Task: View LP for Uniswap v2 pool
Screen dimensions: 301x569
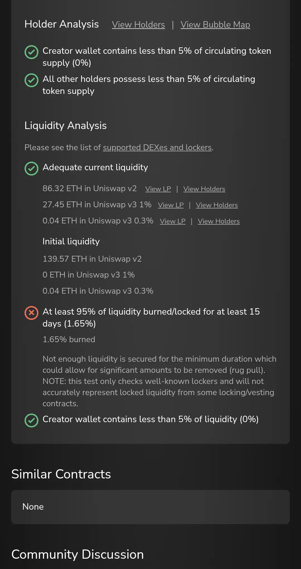Action: pyautogui.click(x=158, y=189)
